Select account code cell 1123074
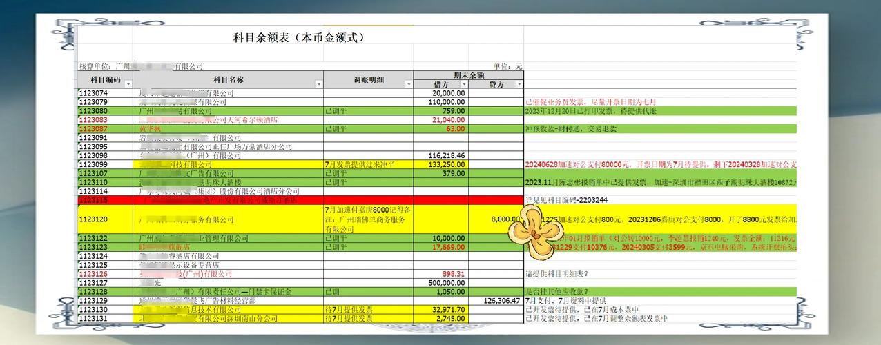The height and width of the screenshot is (345, 881). 105,93
